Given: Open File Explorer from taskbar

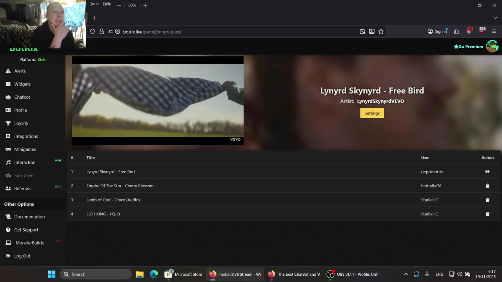Looking at the screenshot, I should [140, 274].
